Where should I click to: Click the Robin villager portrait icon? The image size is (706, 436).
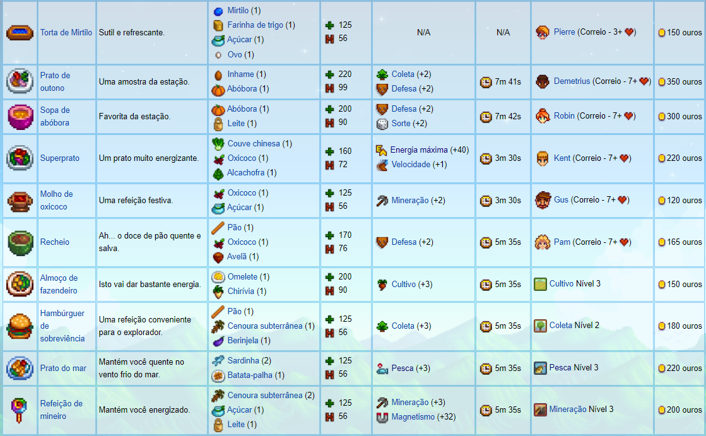point(543,116)
